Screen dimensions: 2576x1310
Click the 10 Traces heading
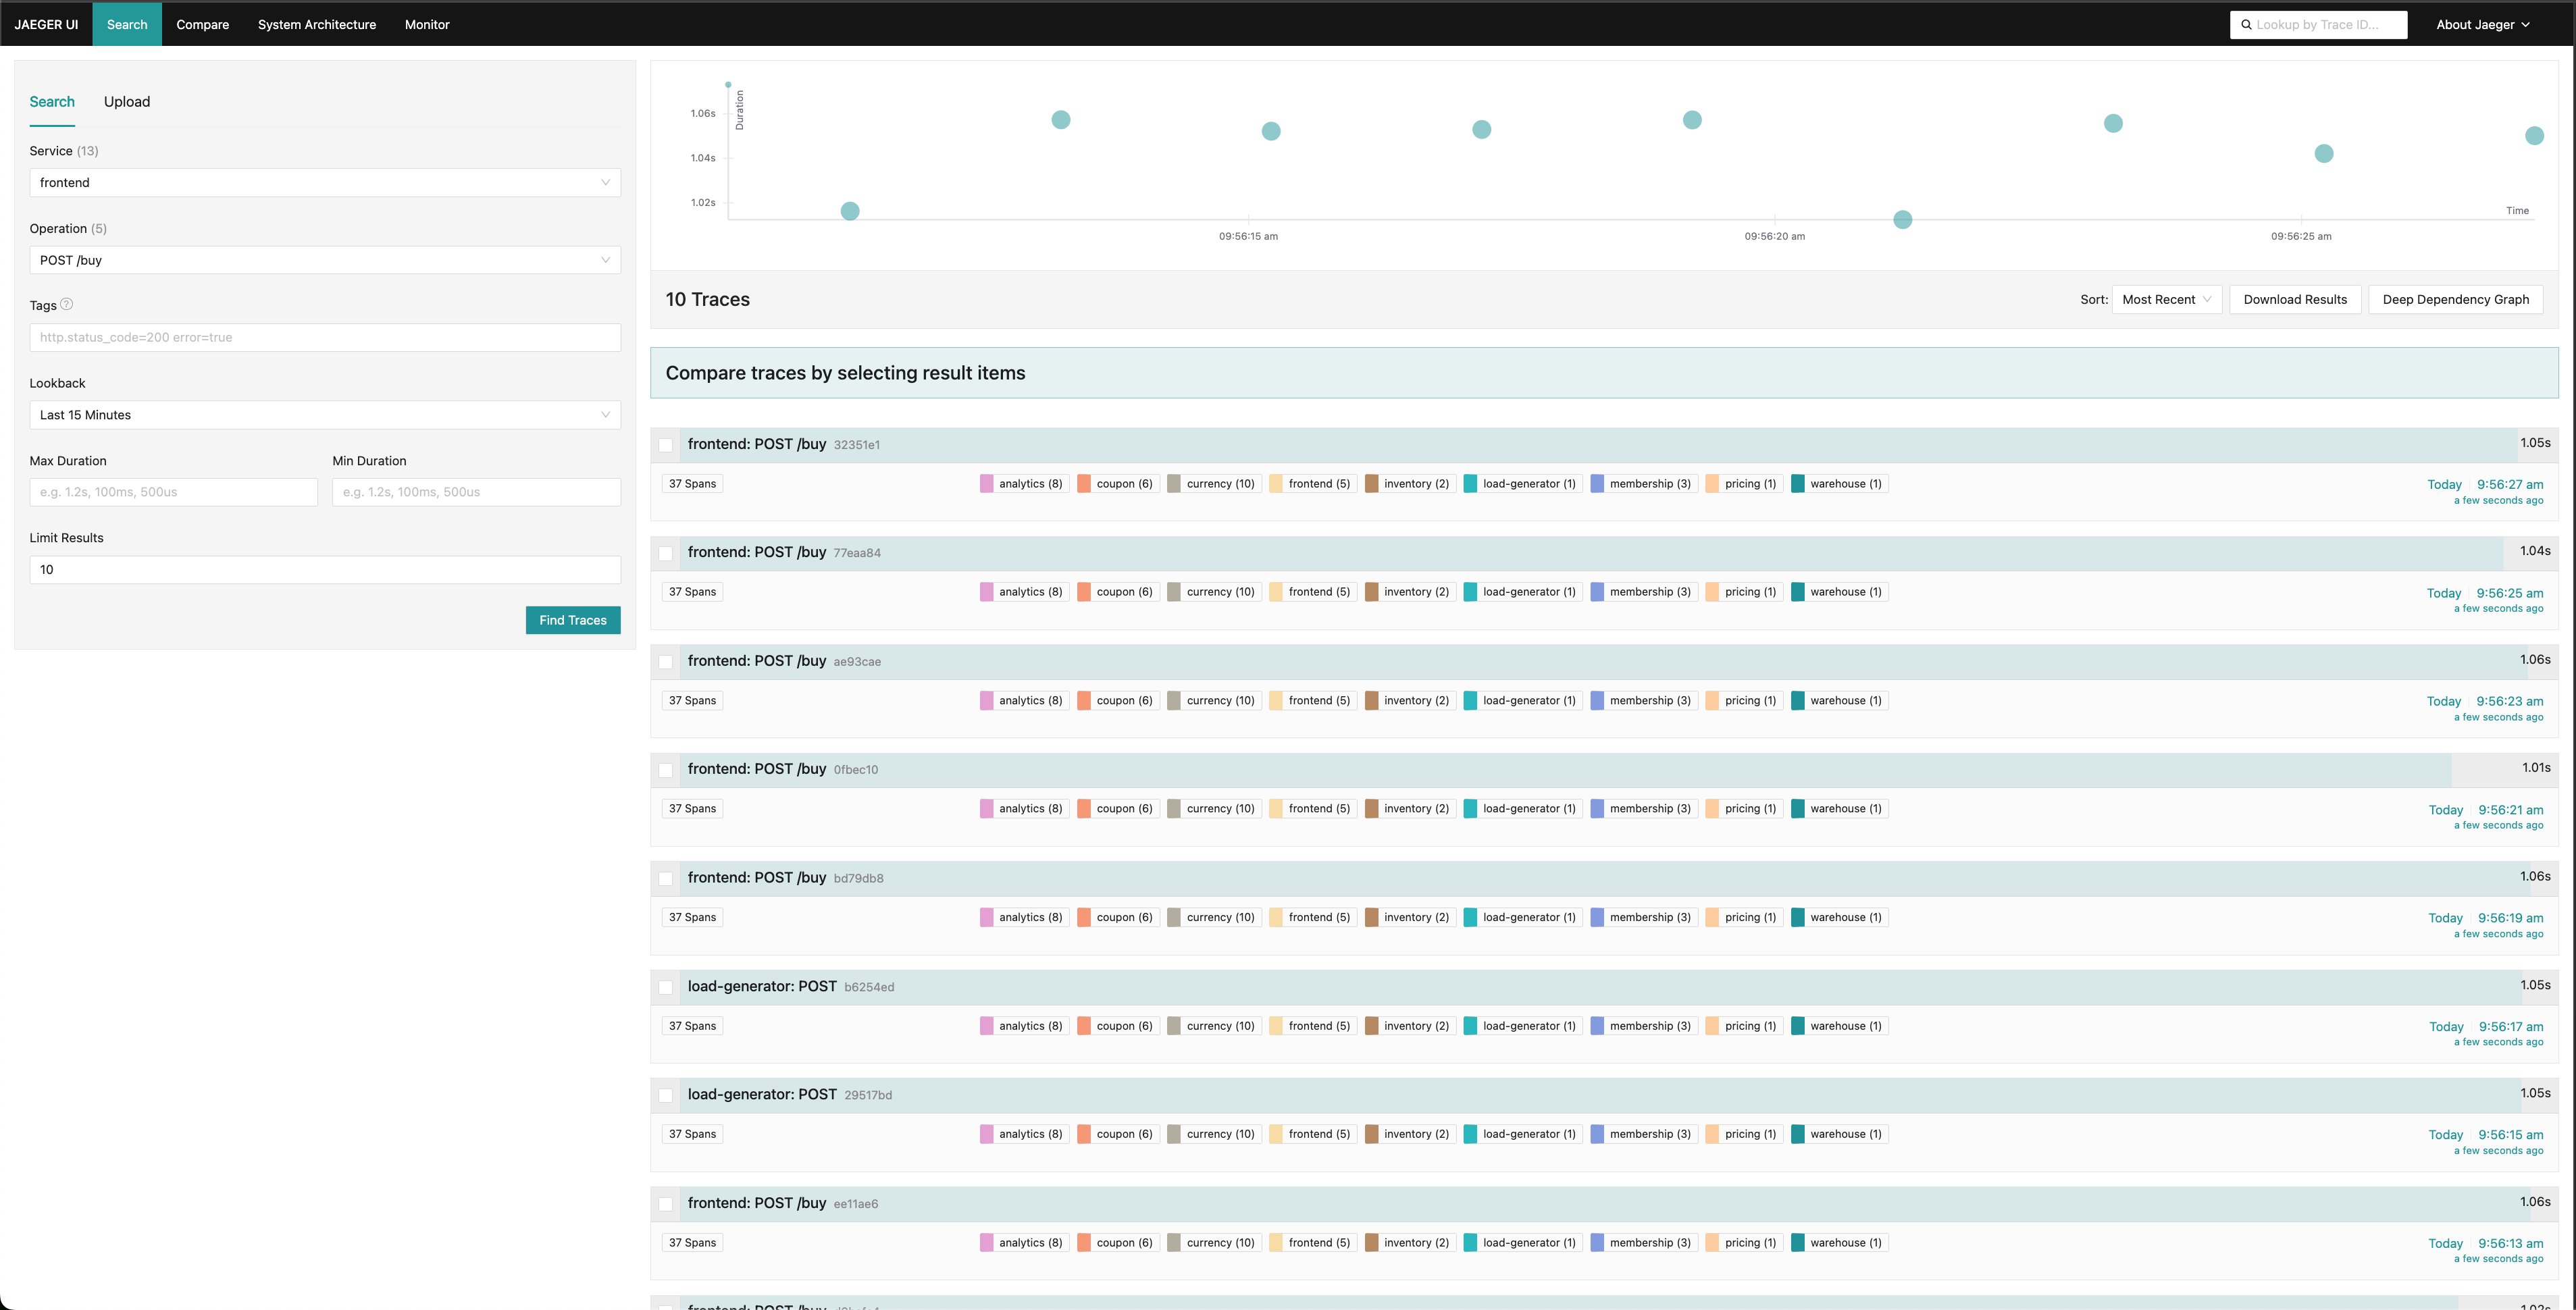point(707,299)
